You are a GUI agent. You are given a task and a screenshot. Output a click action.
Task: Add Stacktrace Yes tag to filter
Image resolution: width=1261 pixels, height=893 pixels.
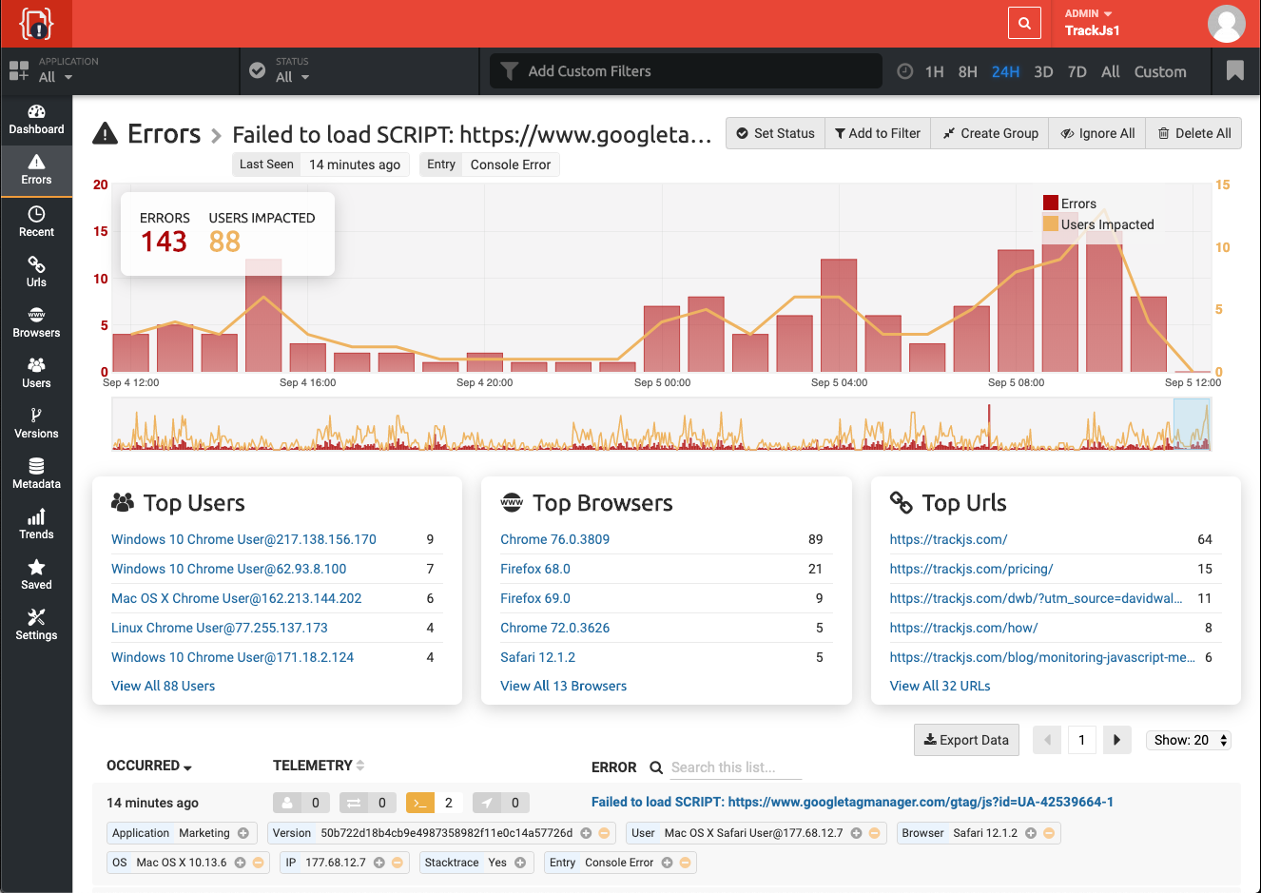click(x=520, y=863)
